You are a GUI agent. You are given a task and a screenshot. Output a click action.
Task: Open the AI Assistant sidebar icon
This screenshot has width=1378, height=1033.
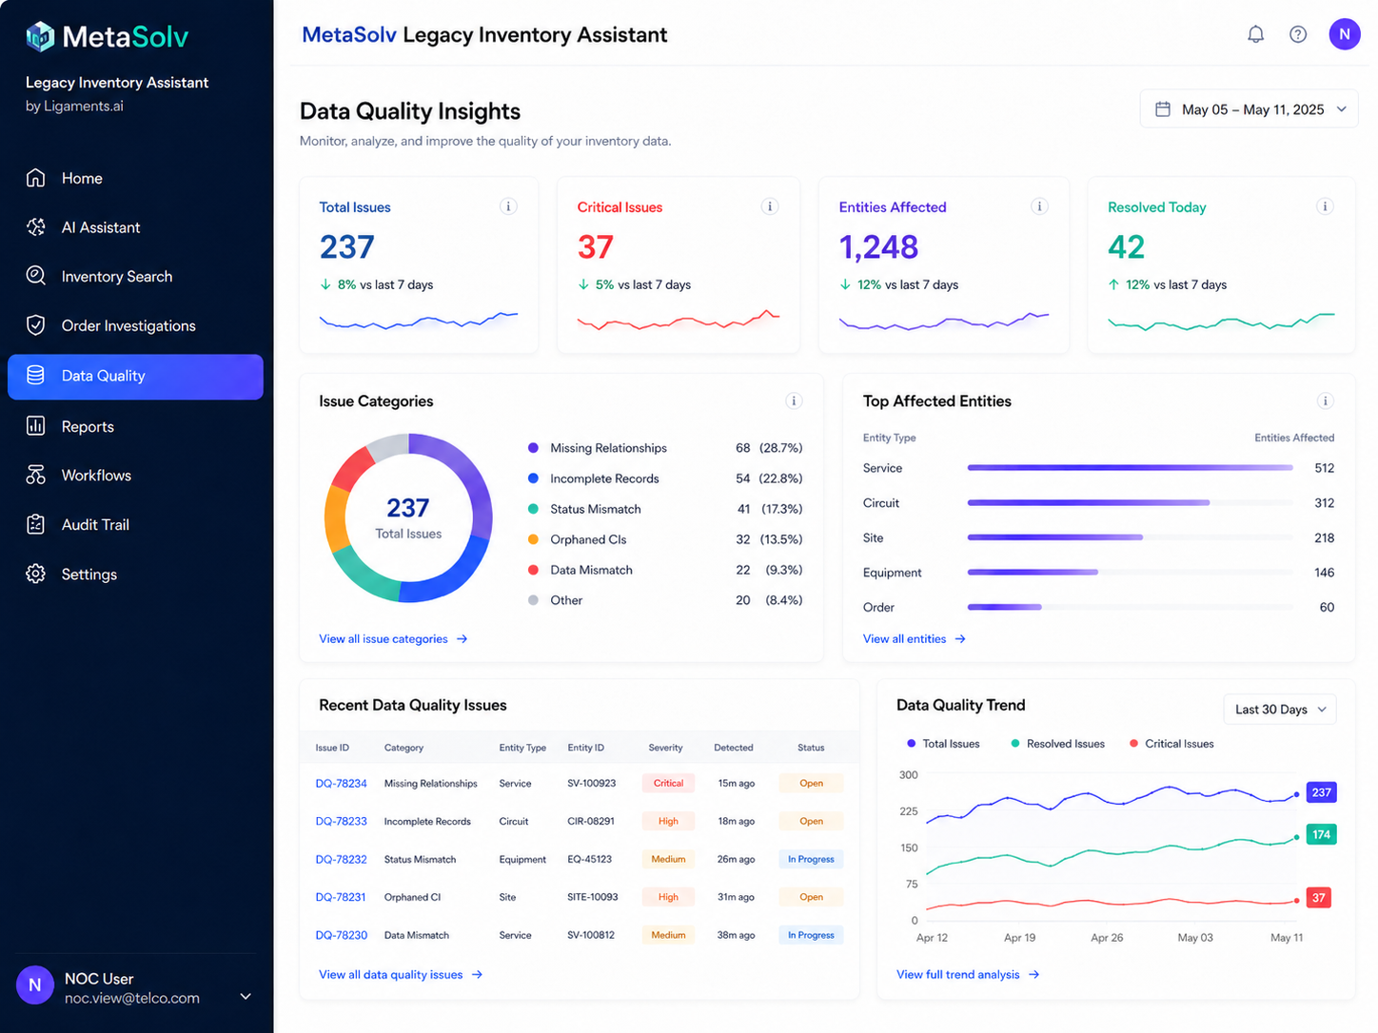click(36, 227)
